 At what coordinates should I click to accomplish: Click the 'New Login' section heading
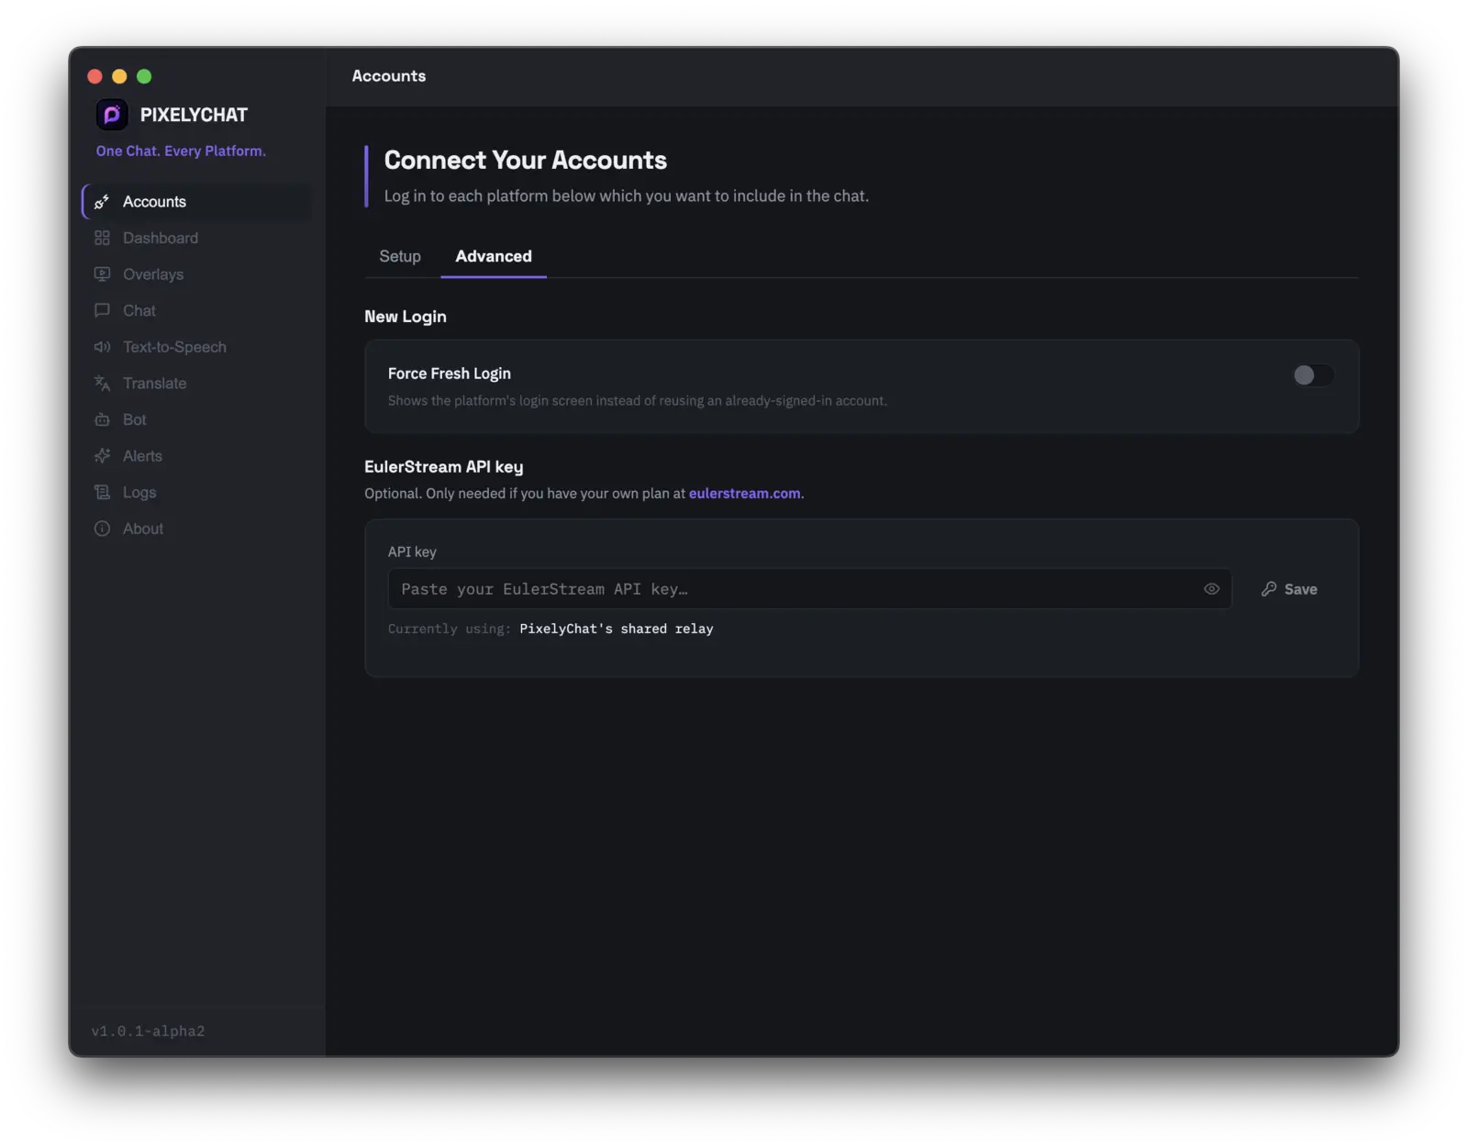coord(405,317)
